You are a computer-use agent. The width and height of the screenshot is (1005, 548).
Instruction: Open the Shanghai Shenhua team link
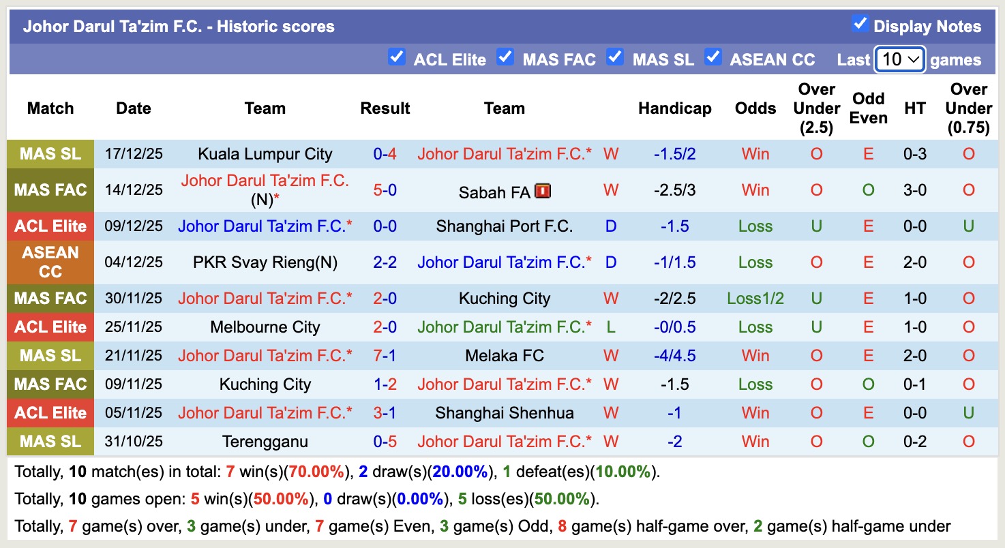(505, 413)
